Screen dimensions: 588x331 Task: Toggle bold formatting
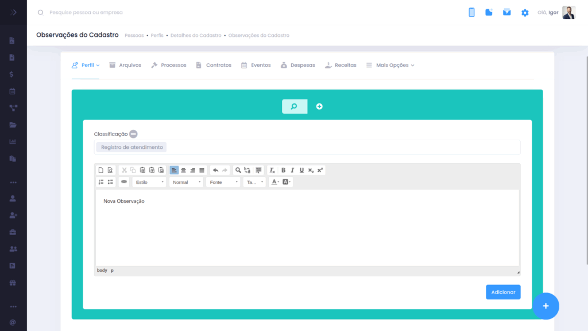pyautogui.click(x=284, y=170)
